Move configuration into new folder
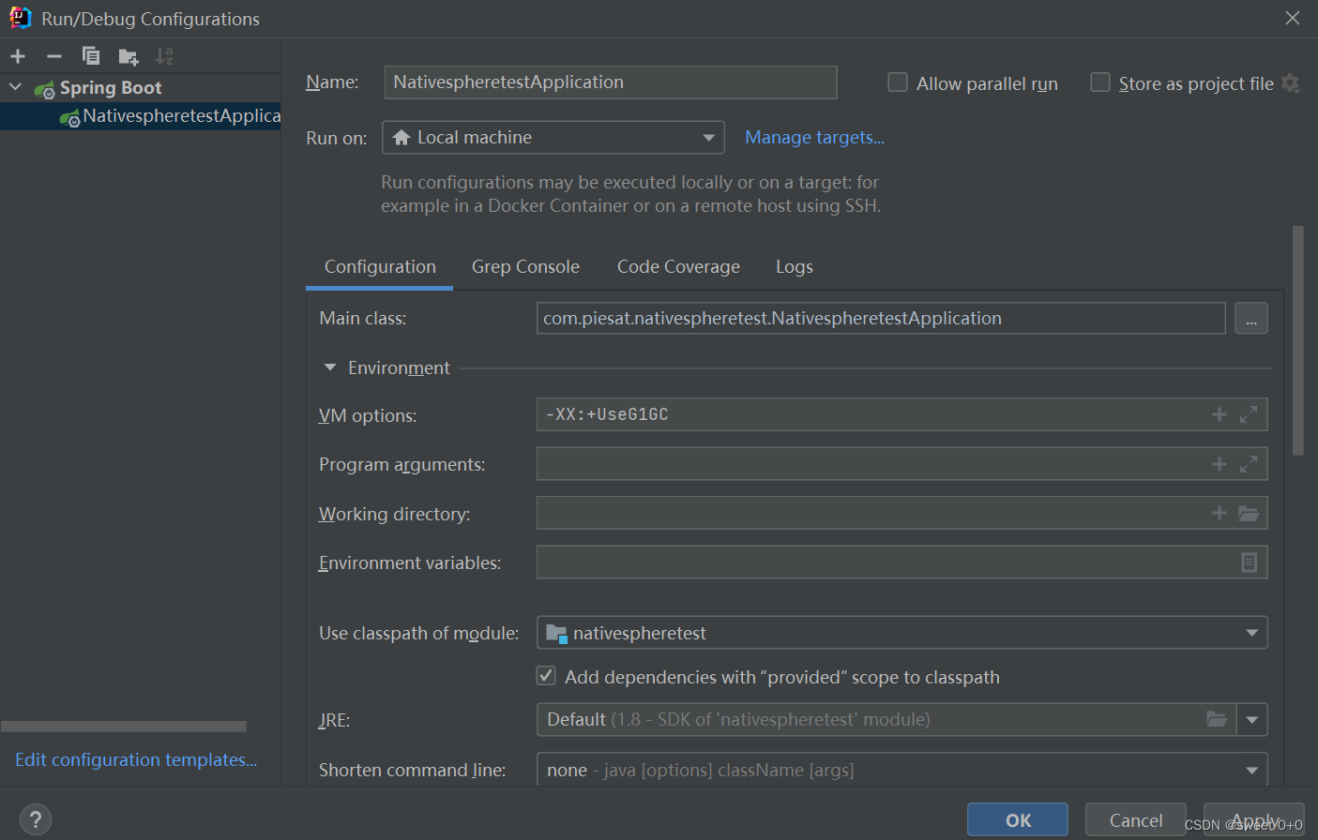This screenshot has height=840, width=1318. tap(129, 57)
